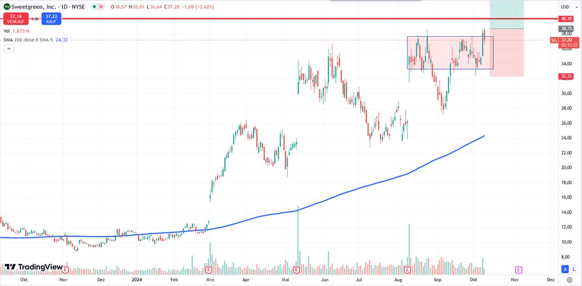
Task: Click the TradingView logo
Action: pyautogui.click(x=34, y=267)
